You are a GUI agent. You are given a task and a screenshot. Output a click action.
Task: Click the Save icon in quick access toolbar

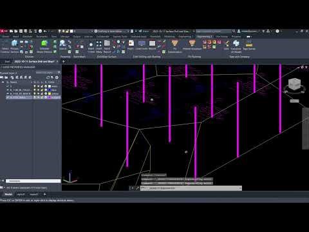coord(21,31)
